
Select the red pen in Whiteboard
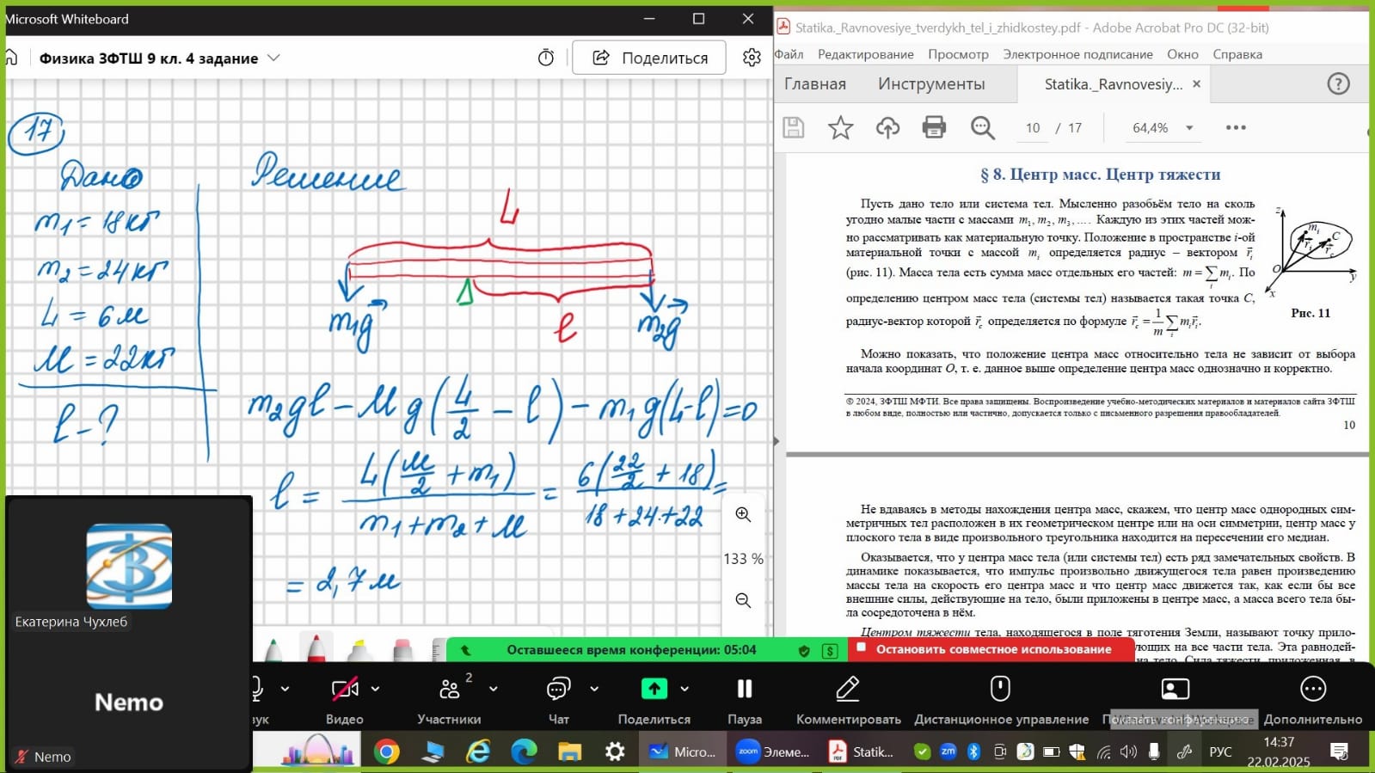pyautogui.click(x=316, y=649)
